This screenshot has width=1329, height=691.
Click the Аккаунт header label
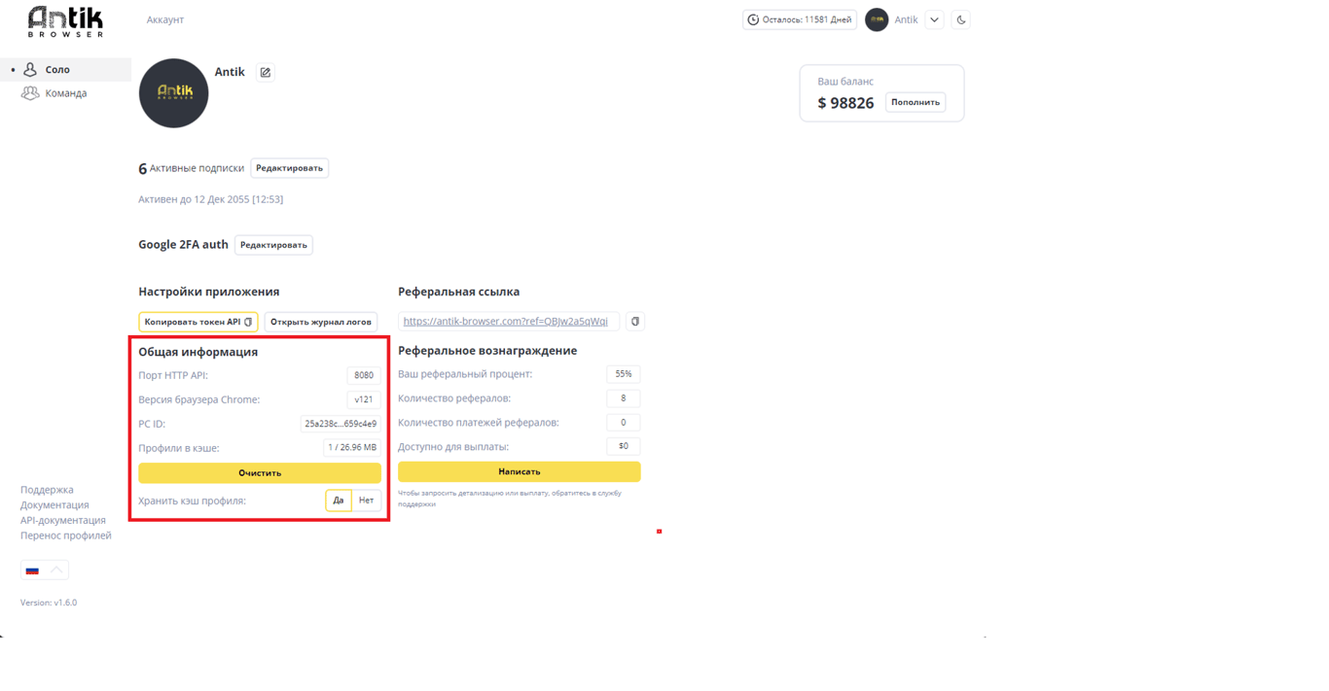point(165,19)
